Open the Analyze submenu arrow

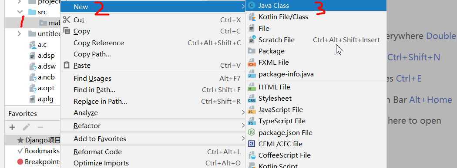[x=243, y=112]
